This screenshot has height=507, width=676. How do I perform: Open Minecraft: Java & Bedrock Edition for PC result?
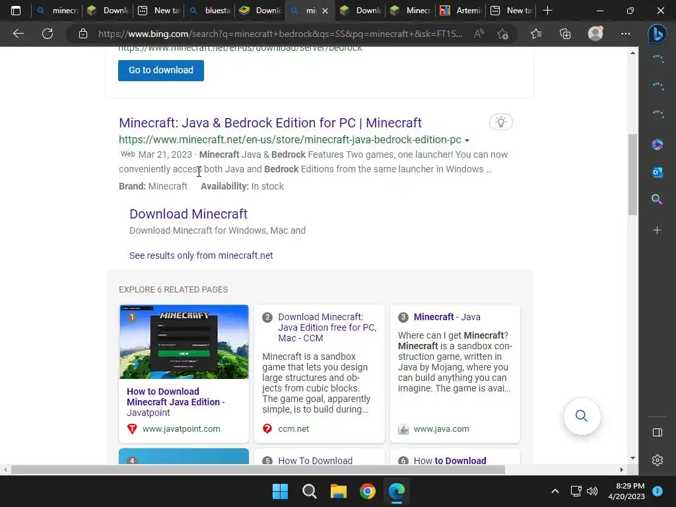270,123
